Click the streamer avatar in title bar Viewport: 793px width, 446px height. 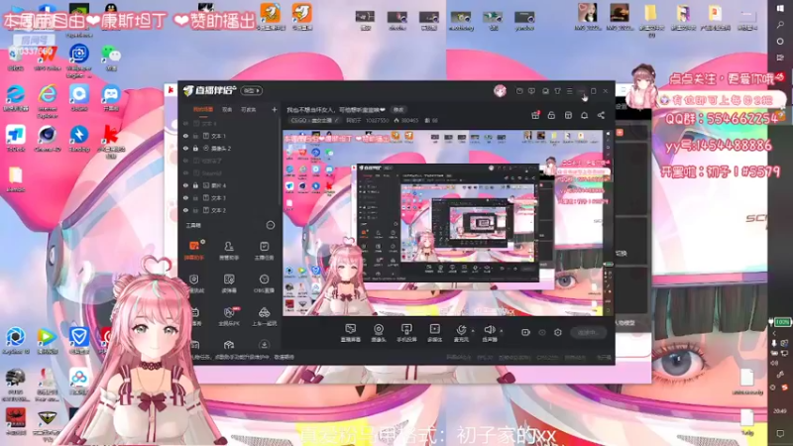[500, 91]
